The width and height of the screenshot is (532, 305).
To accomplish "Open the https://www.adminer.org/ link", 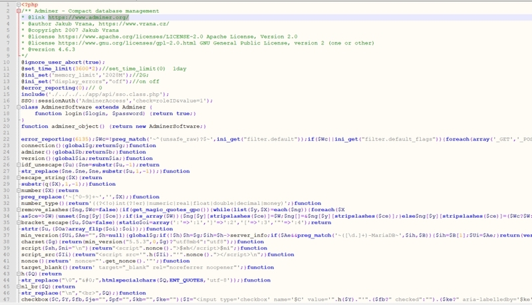I will tap(88, 17).
